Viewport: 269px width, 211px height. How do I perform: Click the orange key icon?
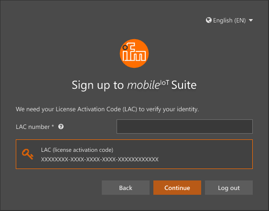tap(27, 154)
